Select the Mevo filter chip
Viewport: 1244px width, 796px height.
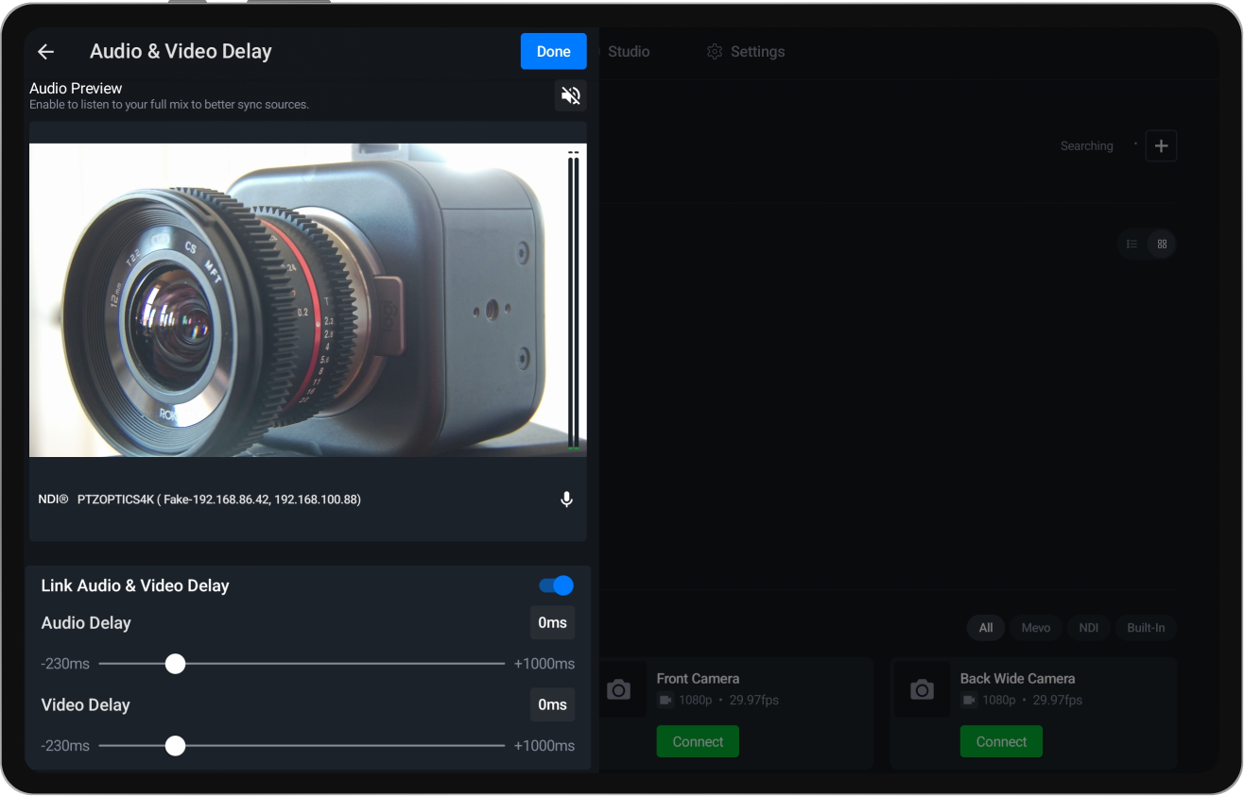[1035, 627]
